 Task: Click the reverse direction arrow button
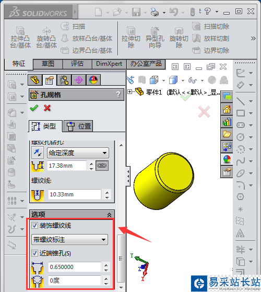pyautogui.click(x=38, y=153)
